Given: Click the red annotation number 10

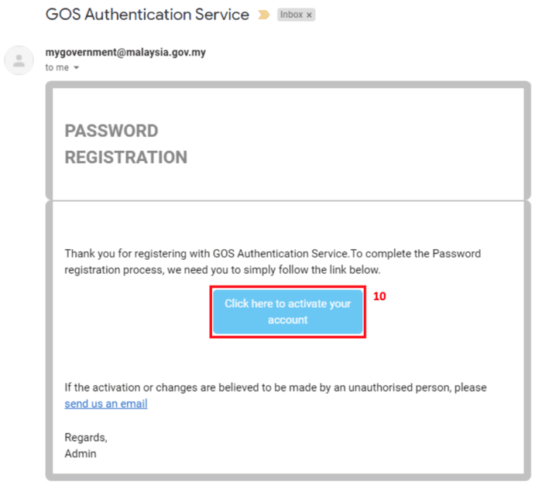Looking at the screenshot, I should (x=379, y=296).
